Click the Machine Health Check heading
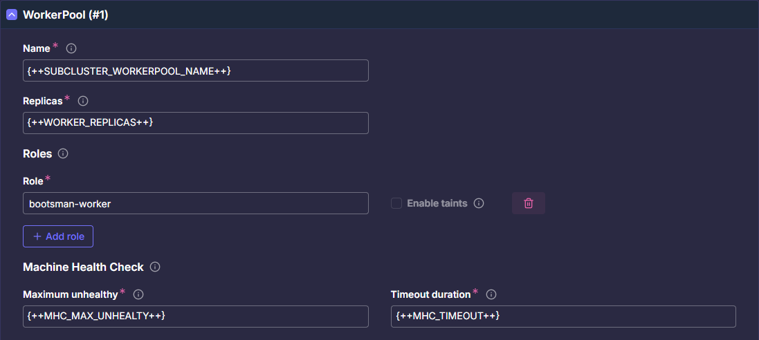Image resolution: width=759 pixels, height=340 pixels. click(x=83, y=267)
